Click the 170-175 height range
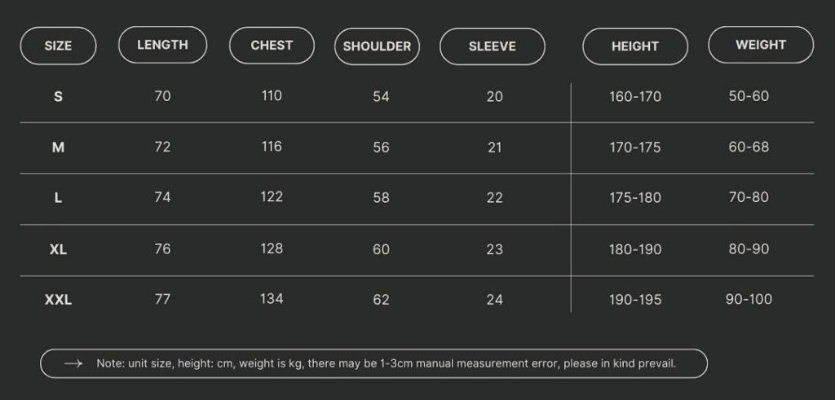The image size is (835, 400). click(635, 147)
